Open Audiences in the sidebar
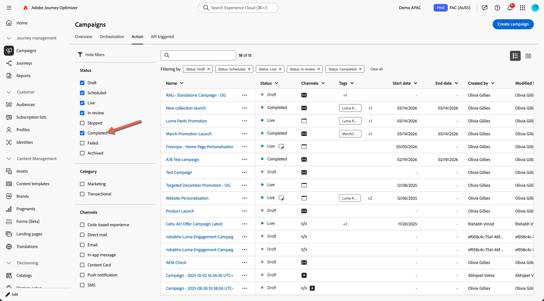 tap(25, 105)
